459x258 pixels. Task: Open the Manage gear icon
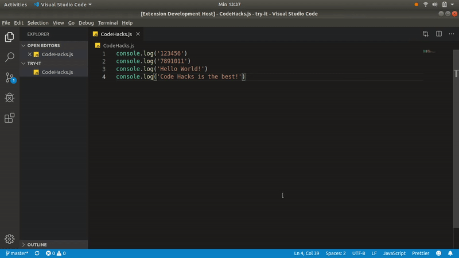(9, 239)
